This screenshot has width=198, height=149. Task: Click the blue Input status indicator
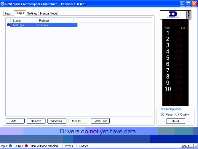[10, 146]
